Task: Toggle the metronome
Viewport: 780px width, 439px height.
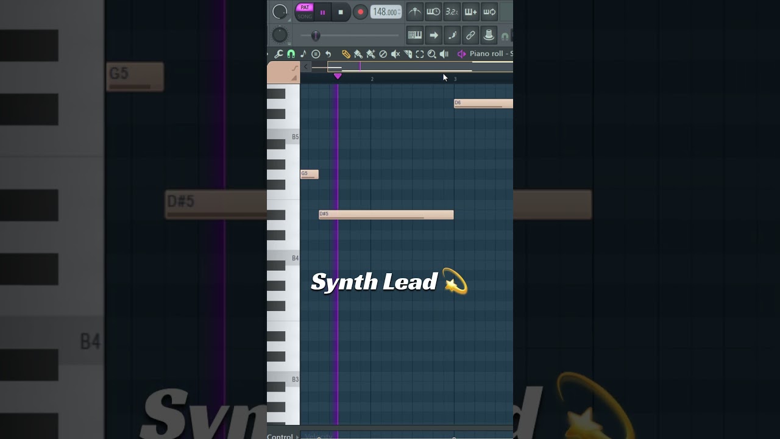Action: point(414,12)
